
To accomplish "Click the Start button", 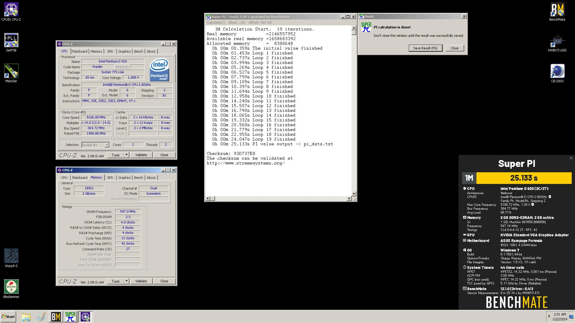I will (x=8, y=317).
